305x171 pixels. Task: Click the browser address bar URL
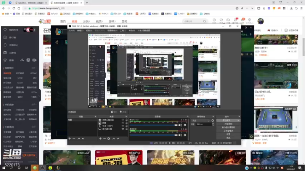48,8
